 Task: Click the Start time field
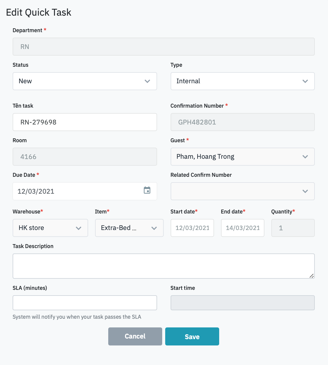242,303
